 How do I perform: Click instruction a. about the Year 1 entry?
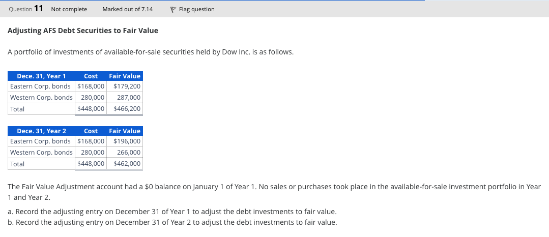(172, 211)
